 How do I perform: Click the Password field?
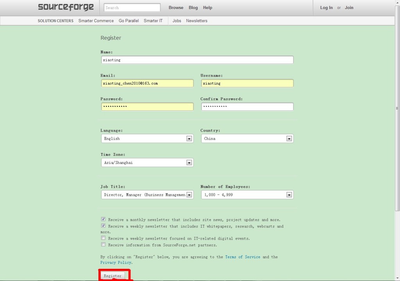pos(147,107)
